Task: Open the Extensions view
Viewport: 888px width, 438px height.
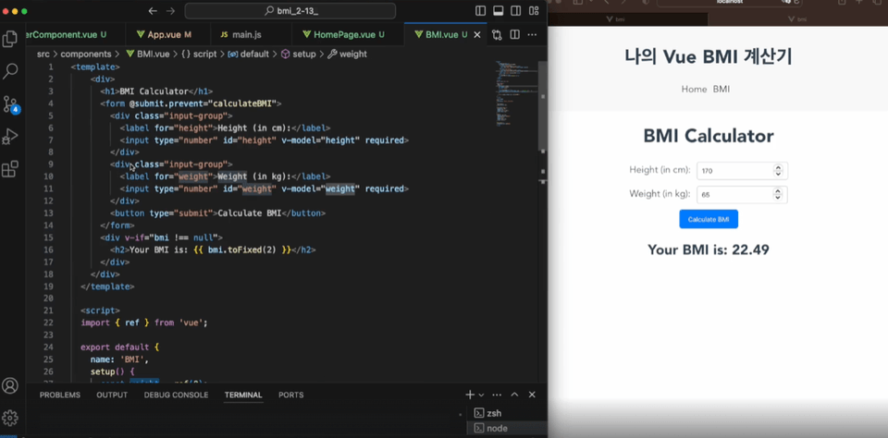Action: (x=10, y=168)
